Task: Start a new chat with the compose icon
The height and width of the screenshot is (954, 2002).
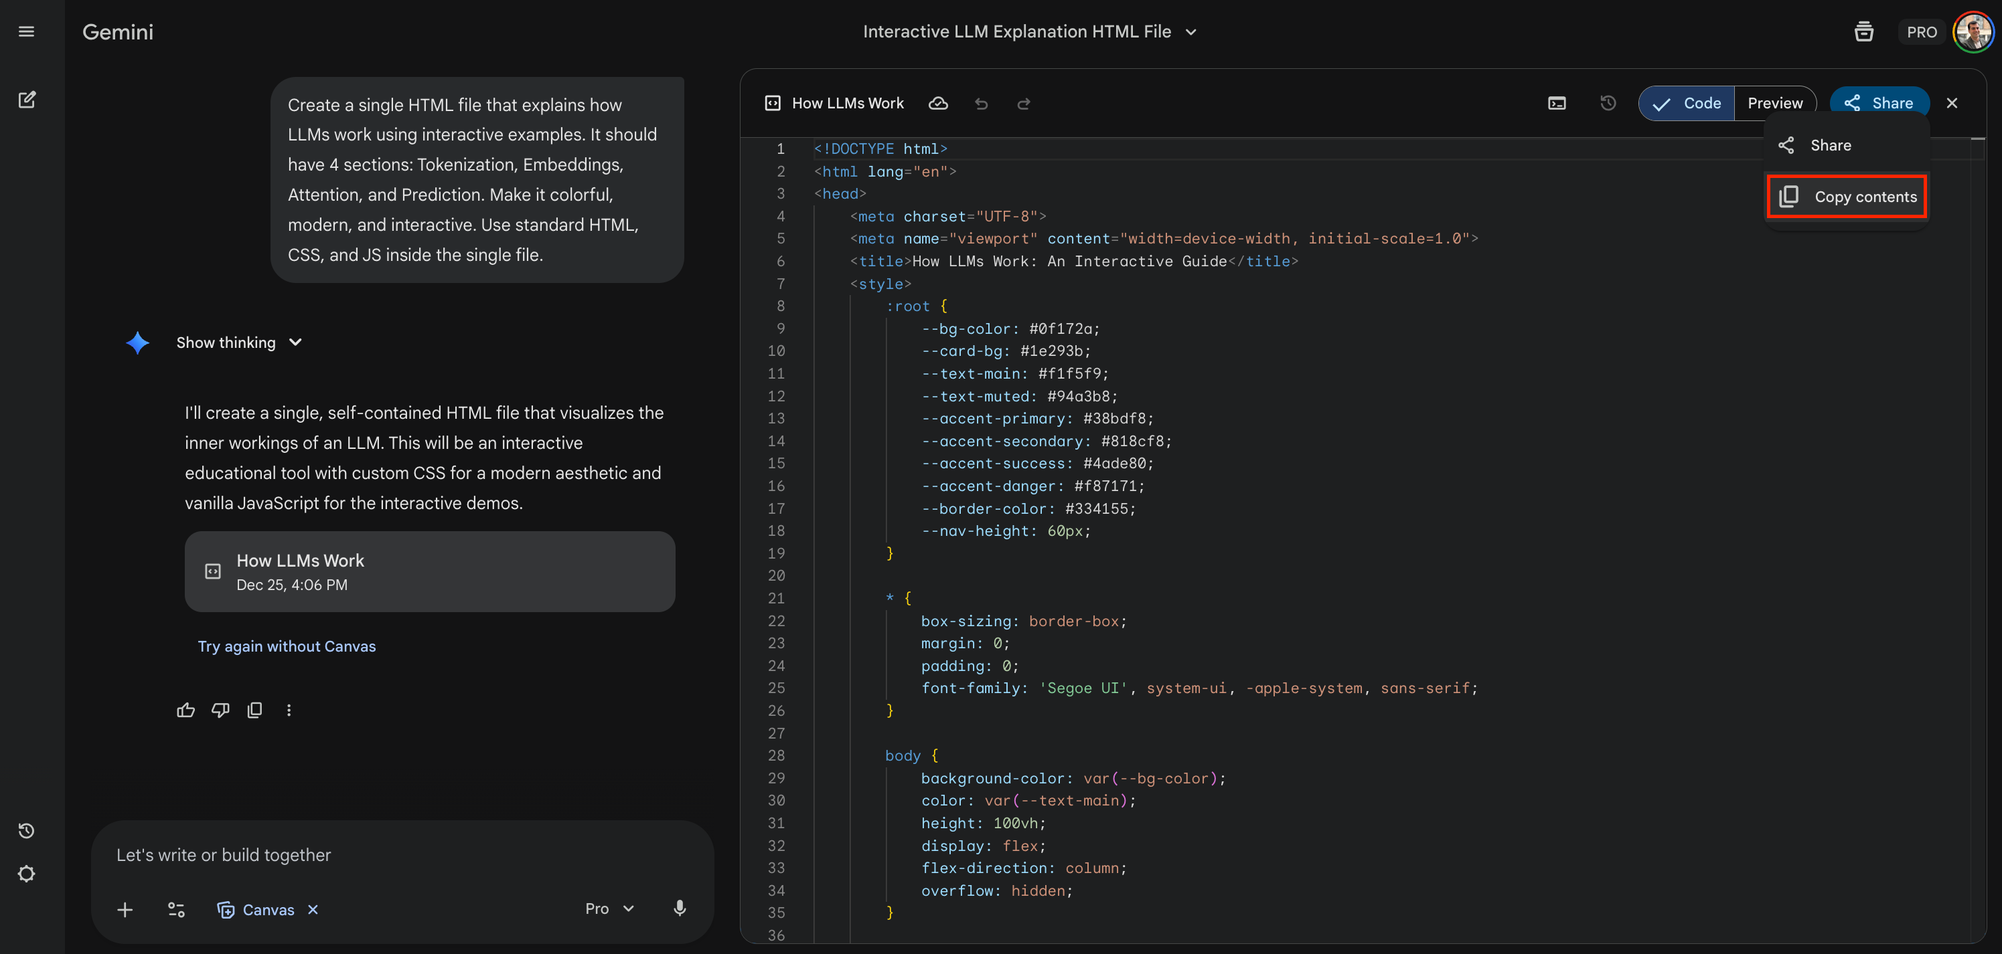Action: [x=26, y=100]
